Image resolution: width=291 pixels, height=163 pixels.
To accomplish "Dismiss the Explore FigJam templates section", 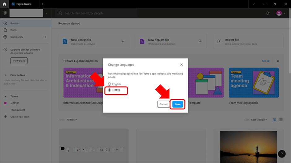I will (278, 61).
